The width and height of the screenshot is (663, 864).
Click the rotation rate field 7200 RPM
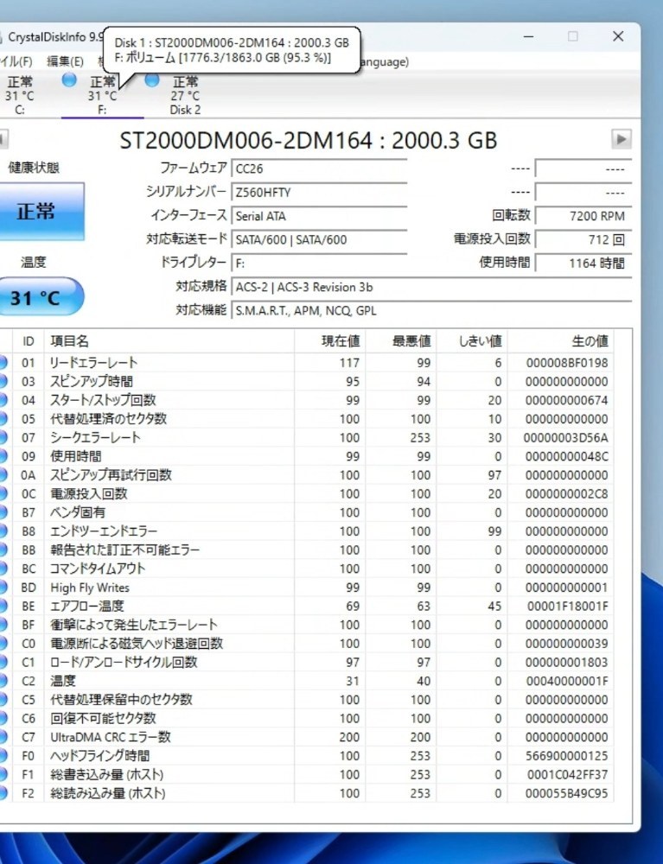pyautogui.click(x=583, y=216)
